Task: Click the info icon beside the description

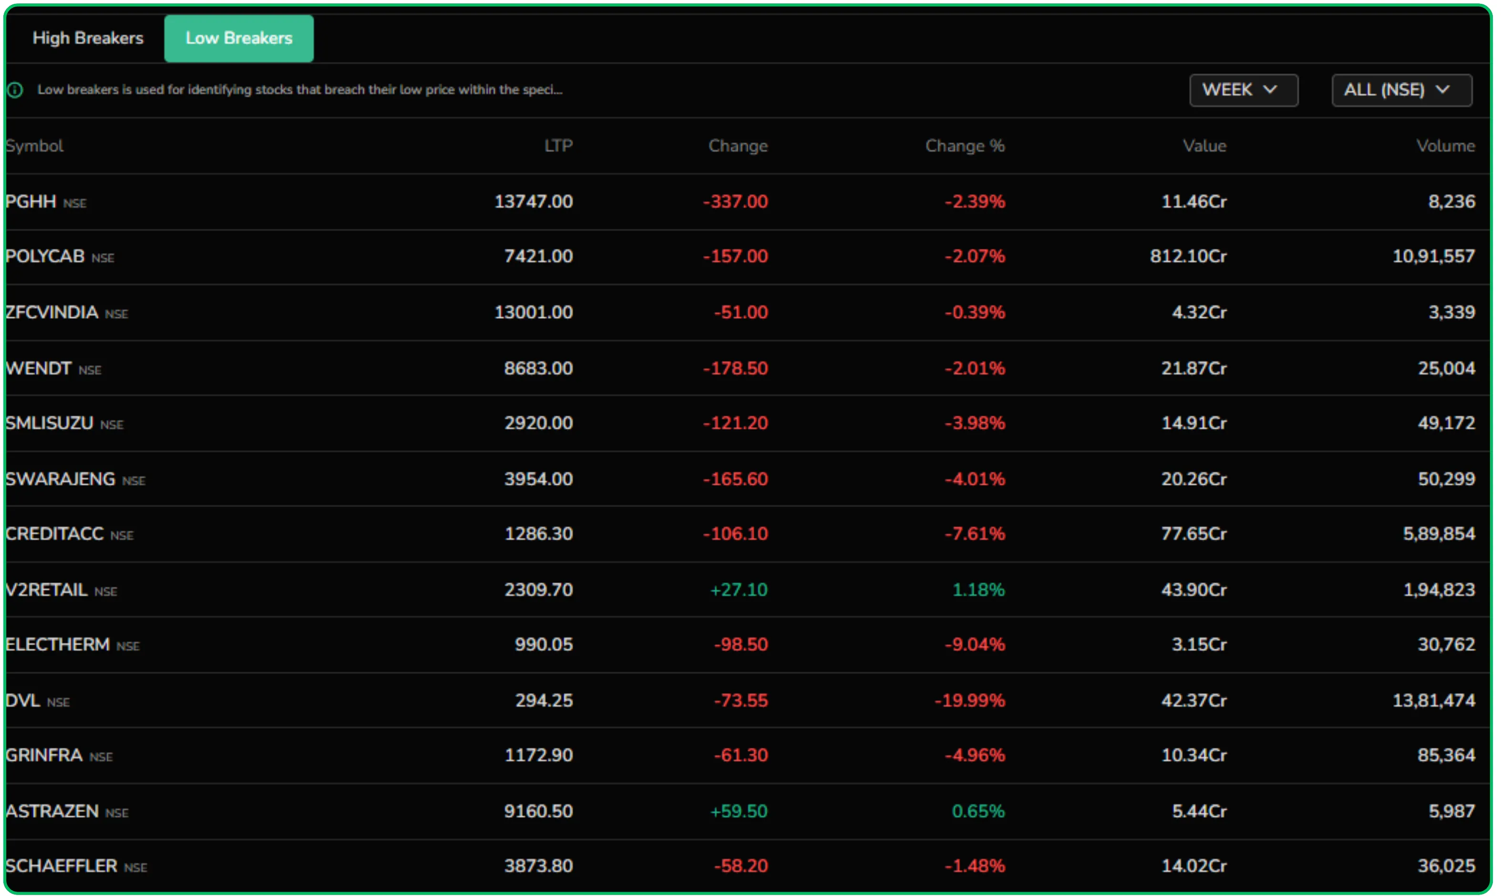Action: [x=14, y=89]
